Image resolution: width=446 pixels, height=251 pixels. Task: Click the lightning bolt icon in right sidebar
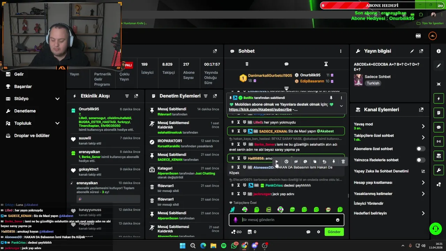coord(439,99)
